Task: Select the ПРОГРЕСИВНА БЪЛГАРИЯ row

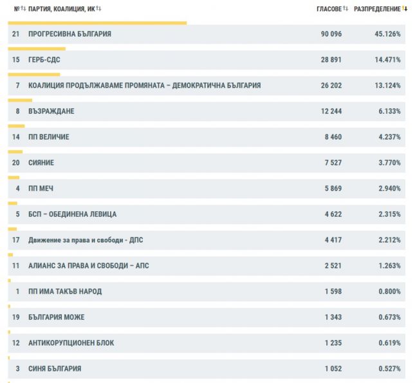Action: pos(69,34)
